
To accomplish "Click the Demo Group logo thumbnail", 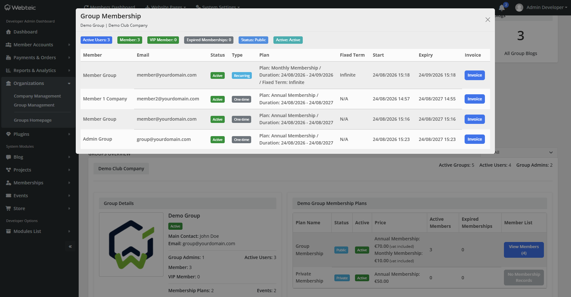I will click(131, 245).
